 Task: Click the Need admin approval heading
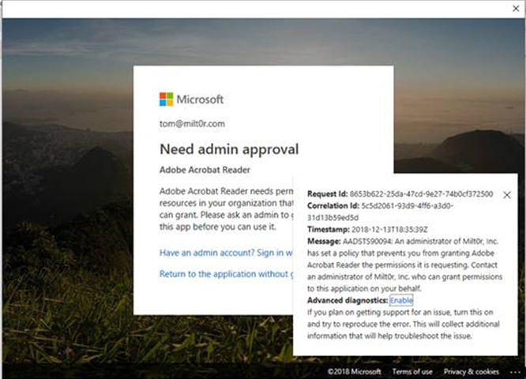pyautogui.click(x=229, y=149)
